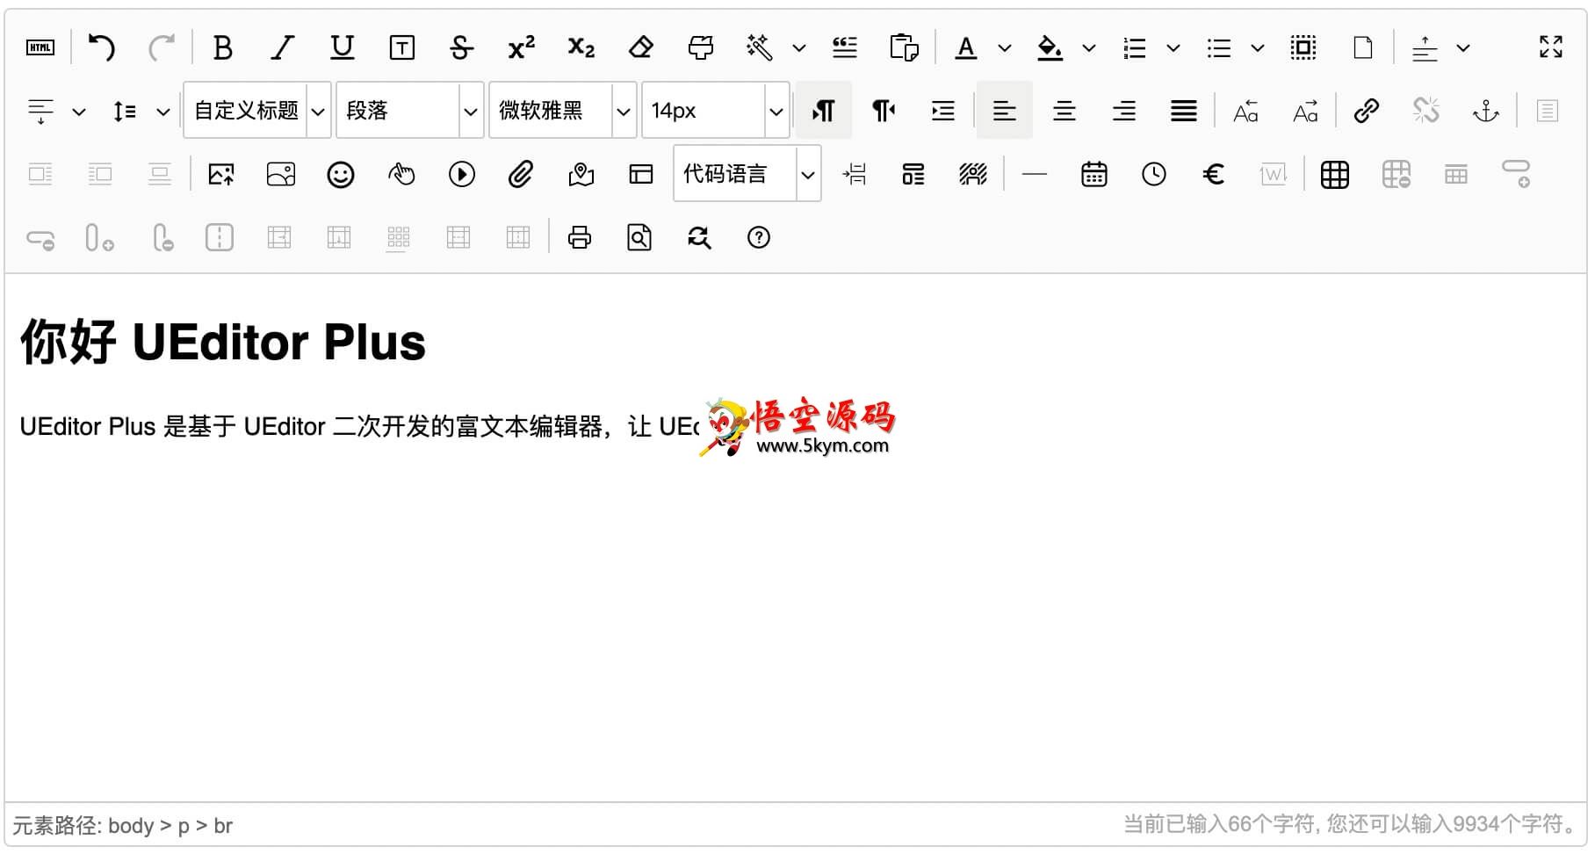Insert the current date
The width and height of the screenshot is (1595, 854).
[1094, 174]
